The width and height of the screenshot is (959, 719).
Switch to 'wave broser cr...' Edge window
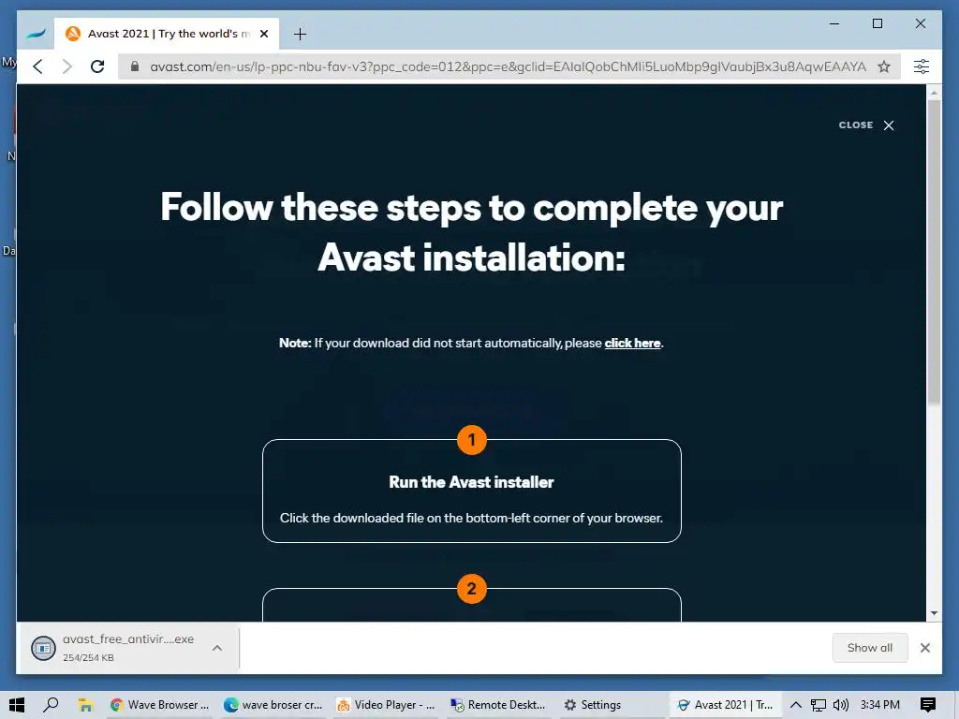(x=273, y=705)
